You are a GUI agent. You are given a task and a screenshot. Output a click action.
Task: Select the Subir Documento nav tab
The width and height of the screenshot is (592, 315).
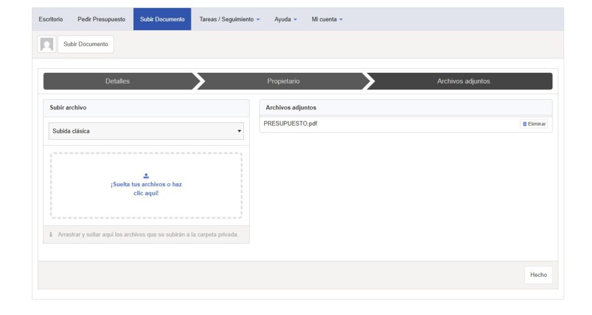click(162, 19)
